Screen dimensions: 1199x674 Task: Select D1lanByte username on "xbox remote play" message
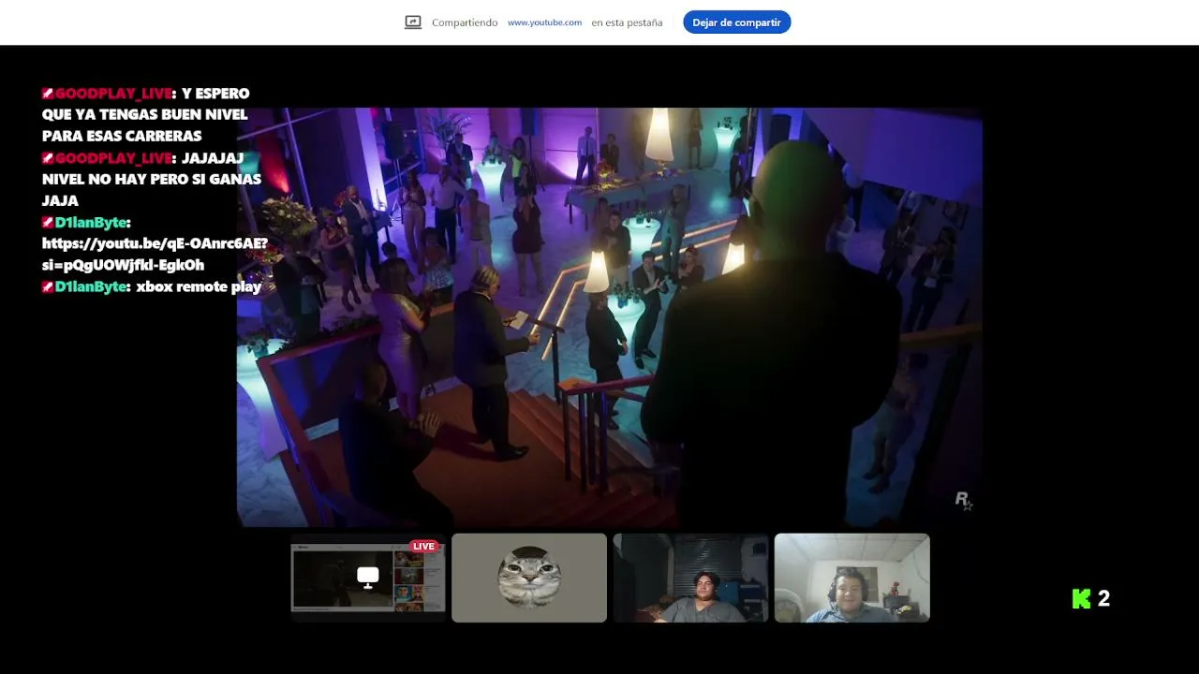coord(91,287)
